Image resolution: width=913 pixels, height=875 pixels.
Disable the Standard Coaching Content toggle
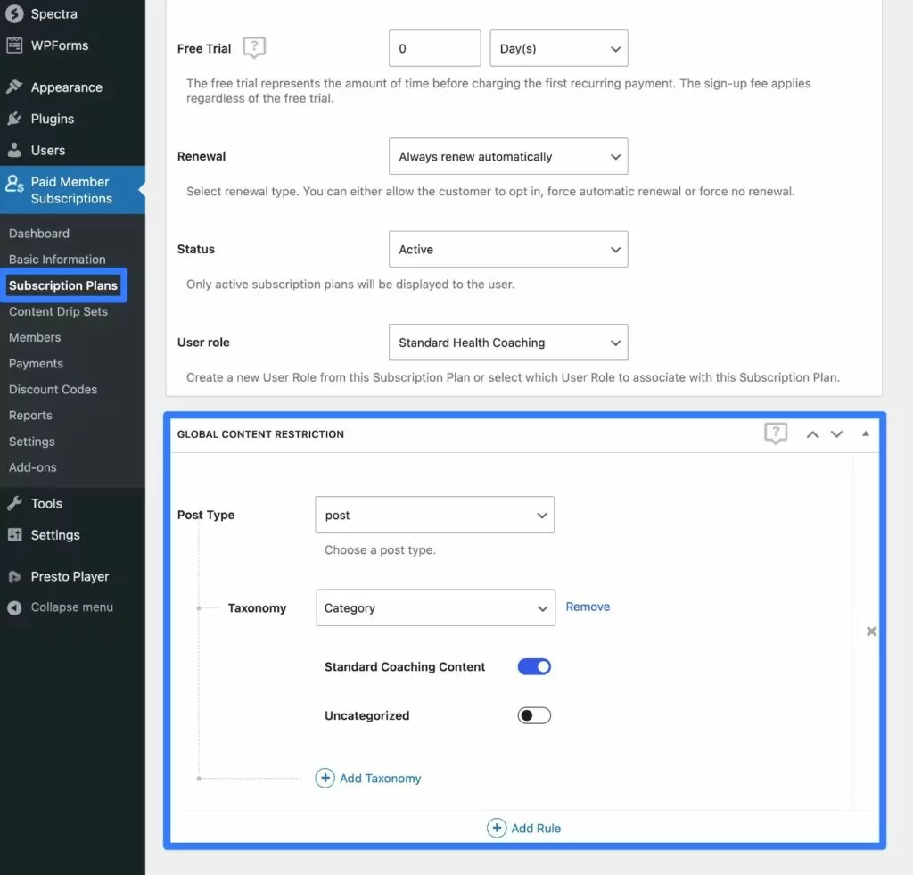(x=534, y=666)
